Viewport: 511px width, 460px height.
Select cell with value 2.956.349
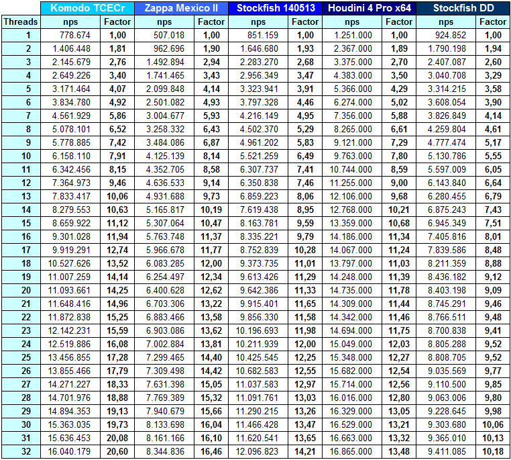(258, 75)
